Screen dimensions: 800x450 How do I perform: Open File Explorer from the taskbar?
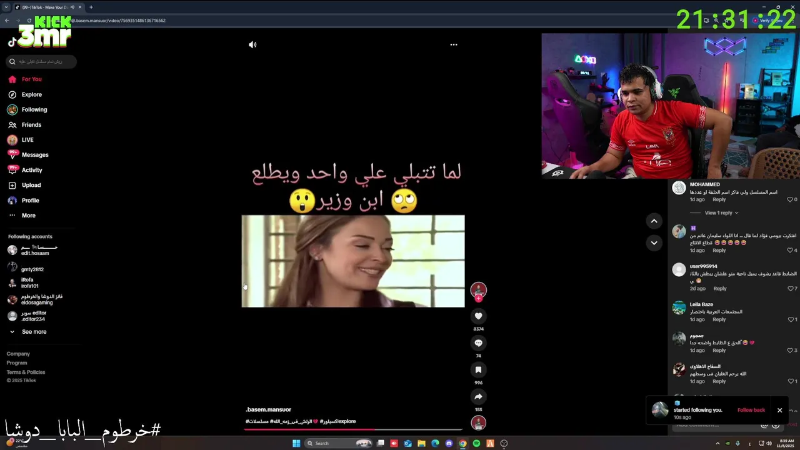coord(421,443)
